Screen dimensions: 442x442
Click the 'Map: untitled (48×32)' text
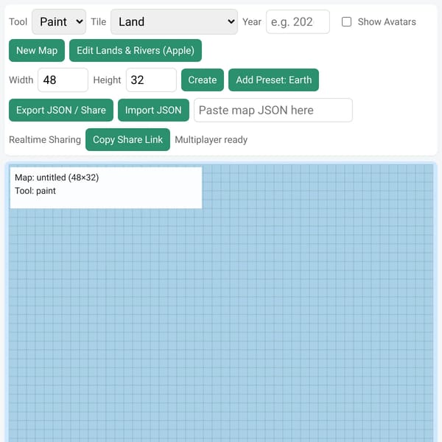(x=57, y=178)
